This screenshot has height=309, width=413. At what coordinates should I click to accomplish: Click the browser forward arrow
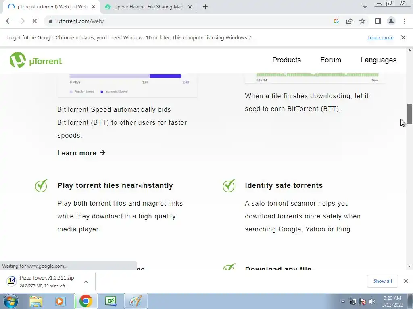(22, 21)
